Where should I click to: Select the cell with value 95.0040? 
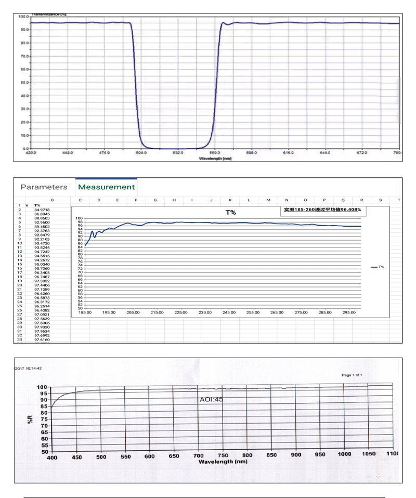pos(42,264)
